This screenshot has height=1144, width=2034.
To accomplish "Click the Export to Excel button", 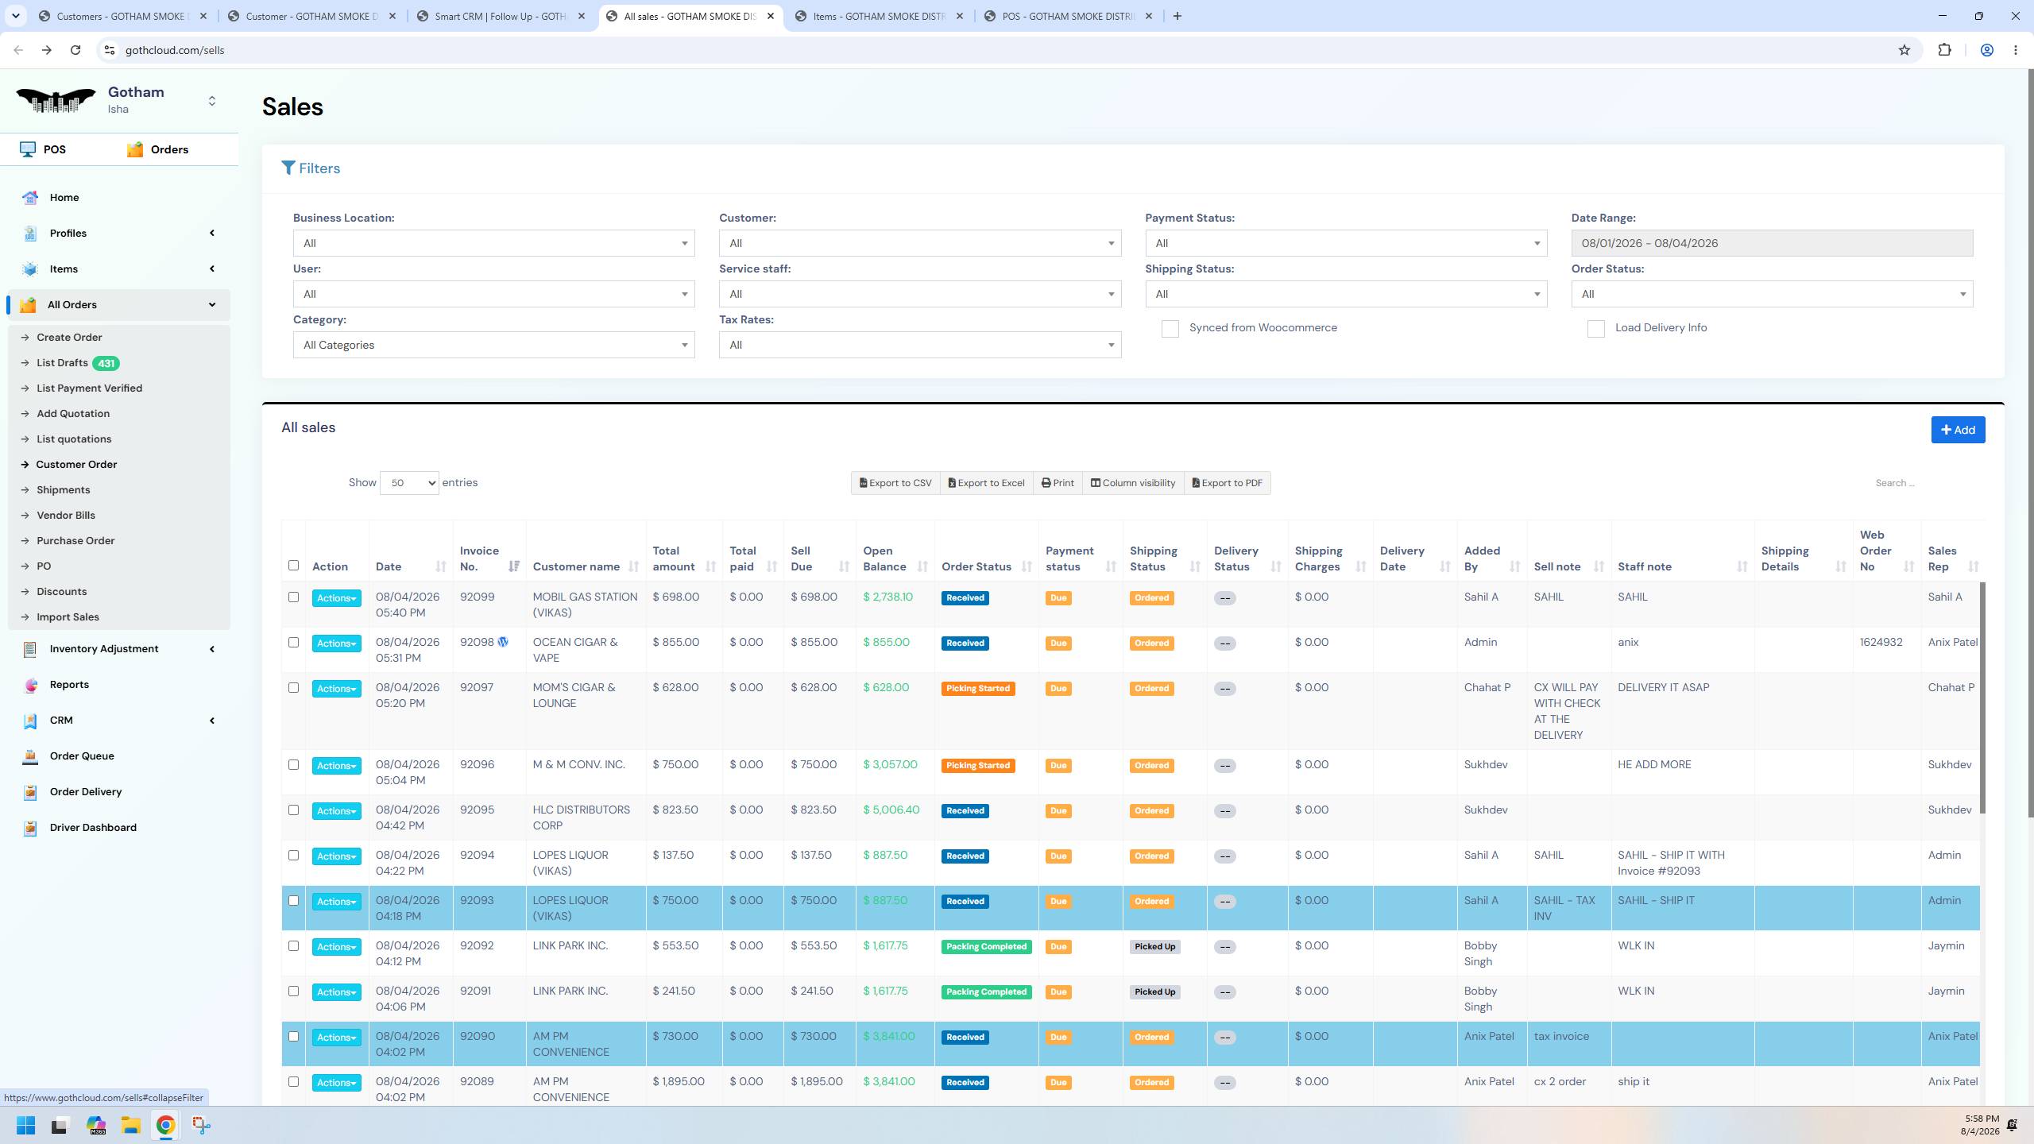I will (986, 483).
